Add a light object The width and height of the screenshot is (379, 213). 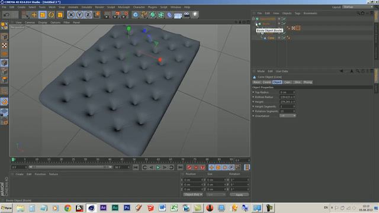click(x=195, y=15)
